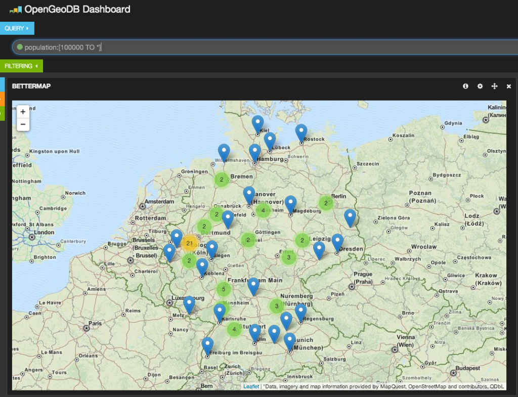Image resolution: width=518 pixels, height=397 pixels.
Task: Click the green 5 cluster near Frankfurt
Action: click(223, 289)
